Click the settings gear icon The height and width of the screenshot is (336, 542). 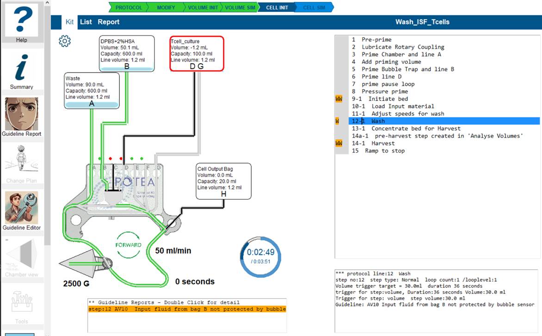[65, 41]
